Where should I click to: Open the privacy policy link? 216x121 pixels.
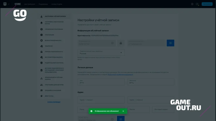120,74
